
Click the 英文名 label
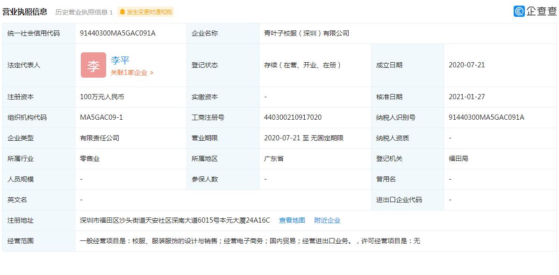pos(17,200)
